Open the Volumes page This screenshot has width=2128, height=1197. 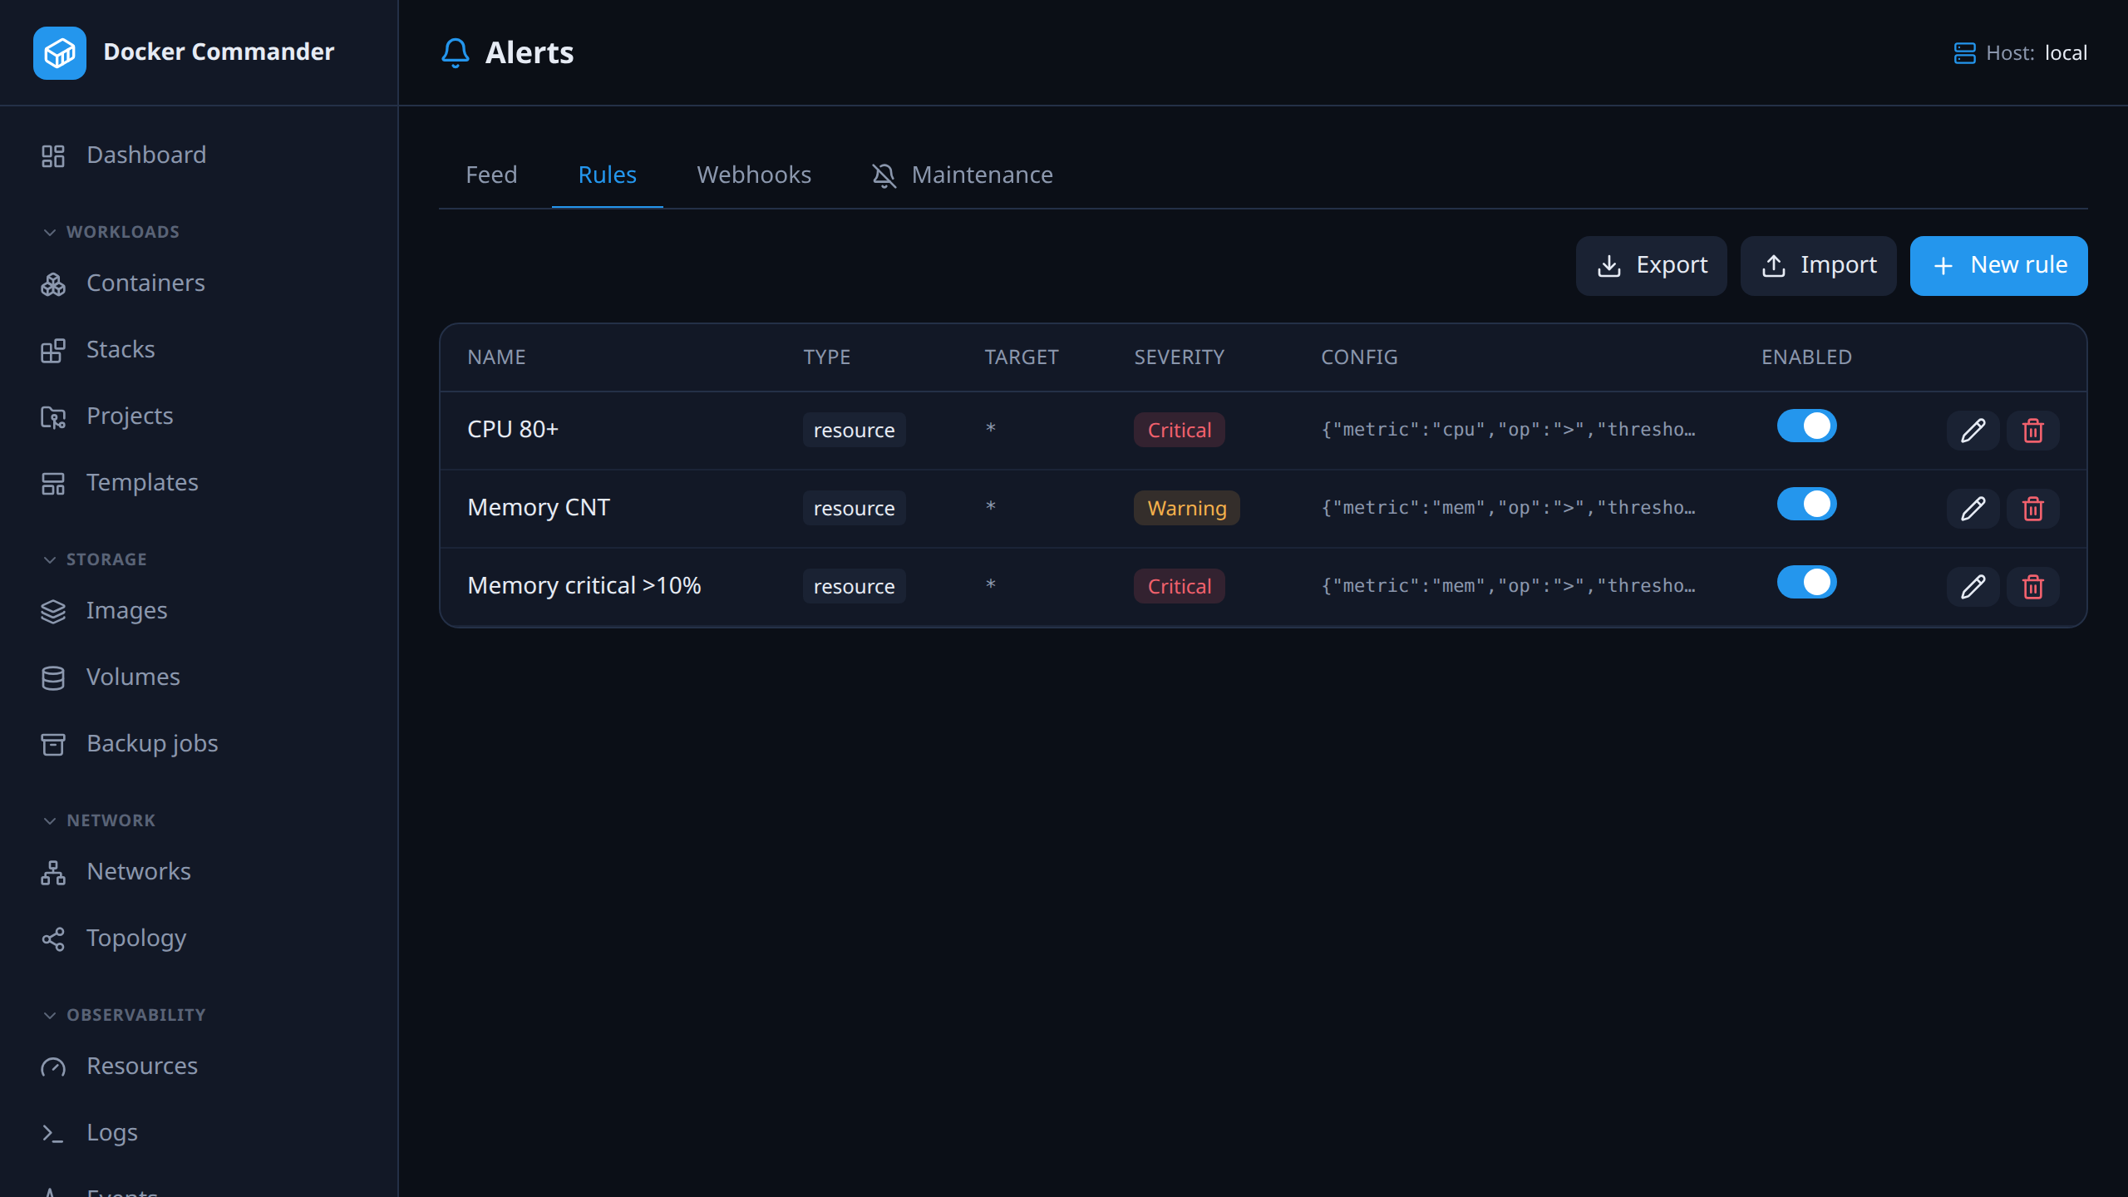coord(199,677)
